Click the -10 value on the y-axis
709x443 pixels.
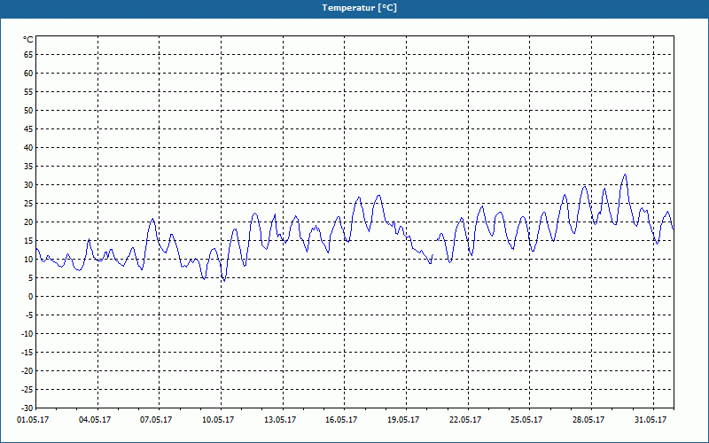[27, 334]
